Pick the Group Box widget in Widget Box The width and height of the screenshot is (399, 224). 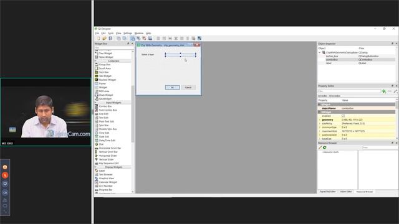pyautogui.click(x=104, y=65)
